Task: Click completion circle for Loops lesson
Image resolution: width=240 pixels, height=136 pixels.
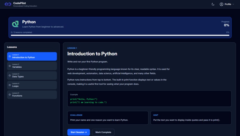Action: pos(10,85)
